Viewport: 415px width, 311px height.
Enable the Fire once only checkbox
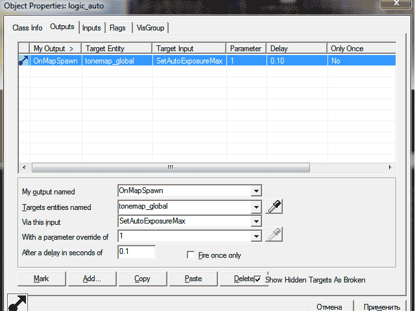coord(191,255)
